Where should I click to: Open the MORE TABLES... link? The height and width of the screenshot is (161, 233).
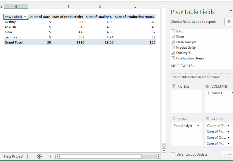183,66
